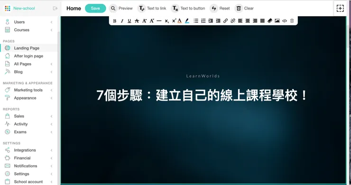Insert an ordered numbered list
The height and width of the screenshot is (185, 351).
[203, 21]
